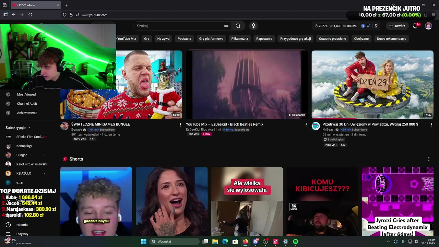This screenshot has width=439, height=247.
Task: Open File Explorer from the taskbar
Action: coord(215,242)
